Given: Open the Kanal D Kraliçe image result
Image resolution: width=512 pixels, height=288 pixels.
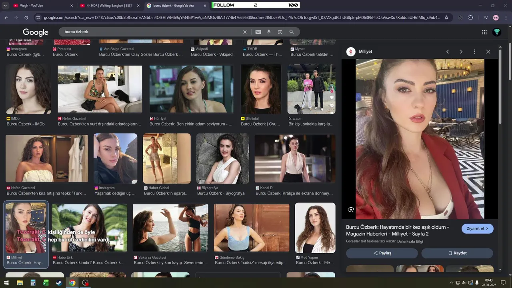Looking at the screenshot, I should tap(295, 158).
